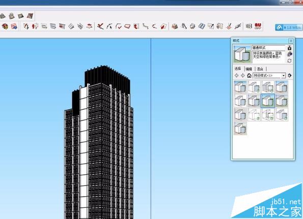Choose the third style thumbnail in first row
This screenshot has height=219, width=303.
coord(268,87)
